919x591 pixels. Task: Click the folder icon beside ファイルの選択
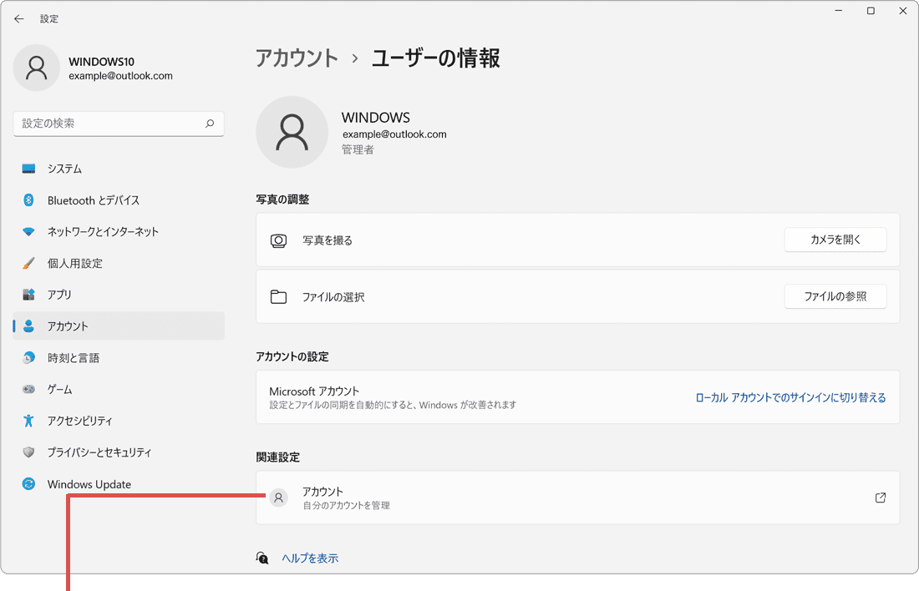[x=279, y=296]
